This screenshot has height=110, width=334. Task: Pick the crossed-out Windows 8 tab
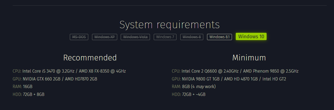tap(192, 37)
